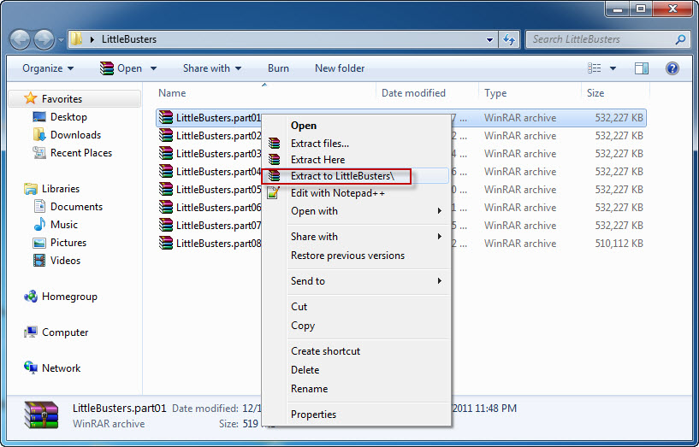Screen dimensions: 699x447
Task: Select LittleBusters.part08 archive icon
Action: click(165, 243)
